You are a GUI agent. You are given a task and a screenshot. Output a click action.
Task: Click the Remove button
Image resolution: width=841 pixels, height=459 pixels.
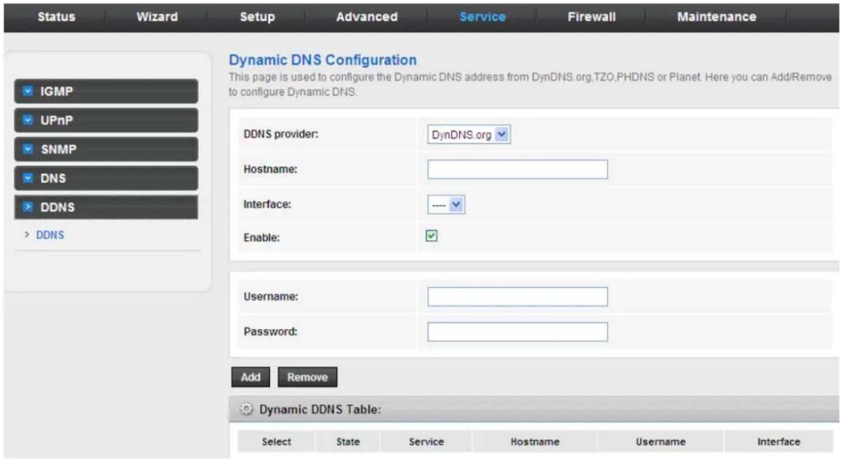307,377
